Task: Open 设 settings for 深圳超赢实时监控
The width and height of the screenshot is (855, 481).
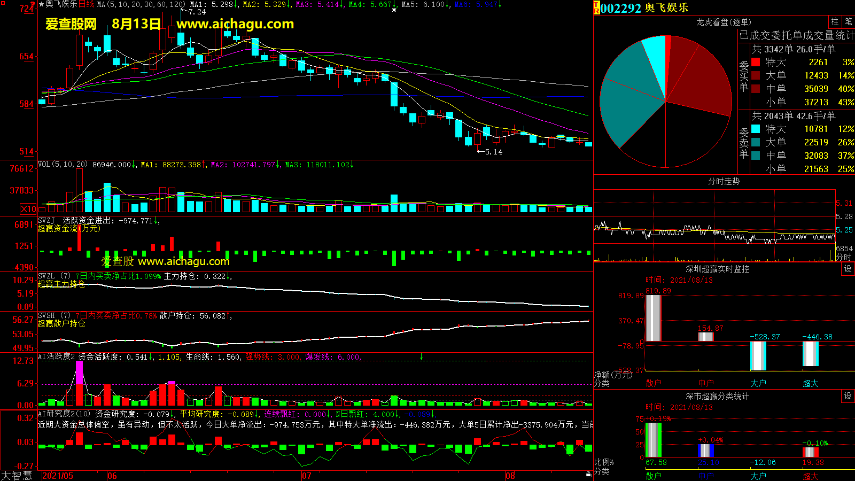Action: pos(848,269)
